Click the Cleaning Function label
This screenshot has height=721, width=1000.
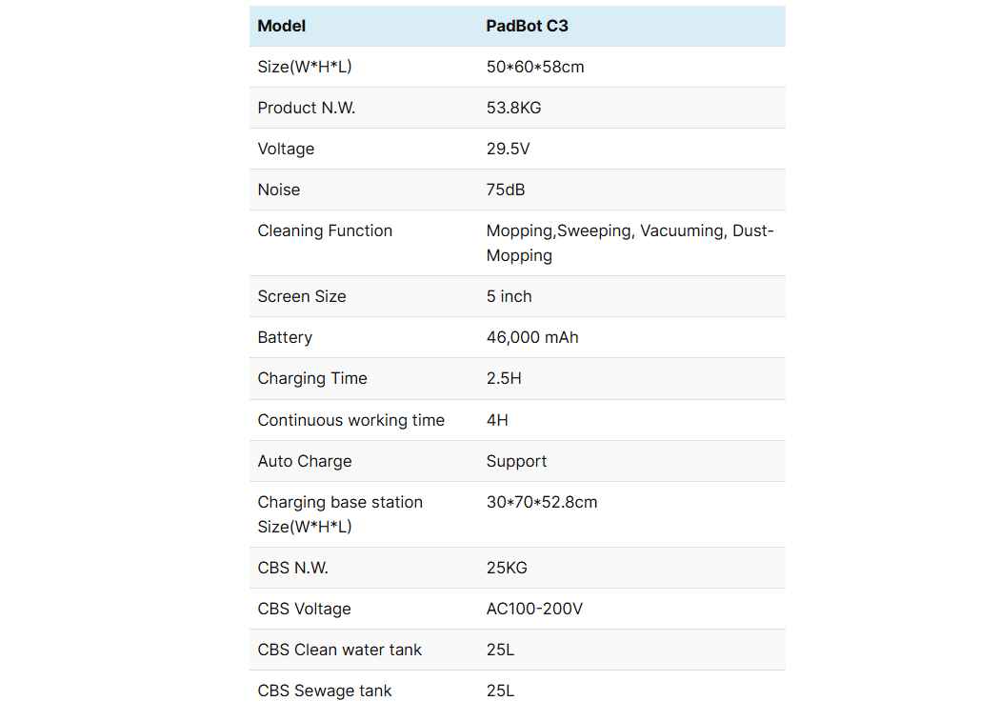325,230
